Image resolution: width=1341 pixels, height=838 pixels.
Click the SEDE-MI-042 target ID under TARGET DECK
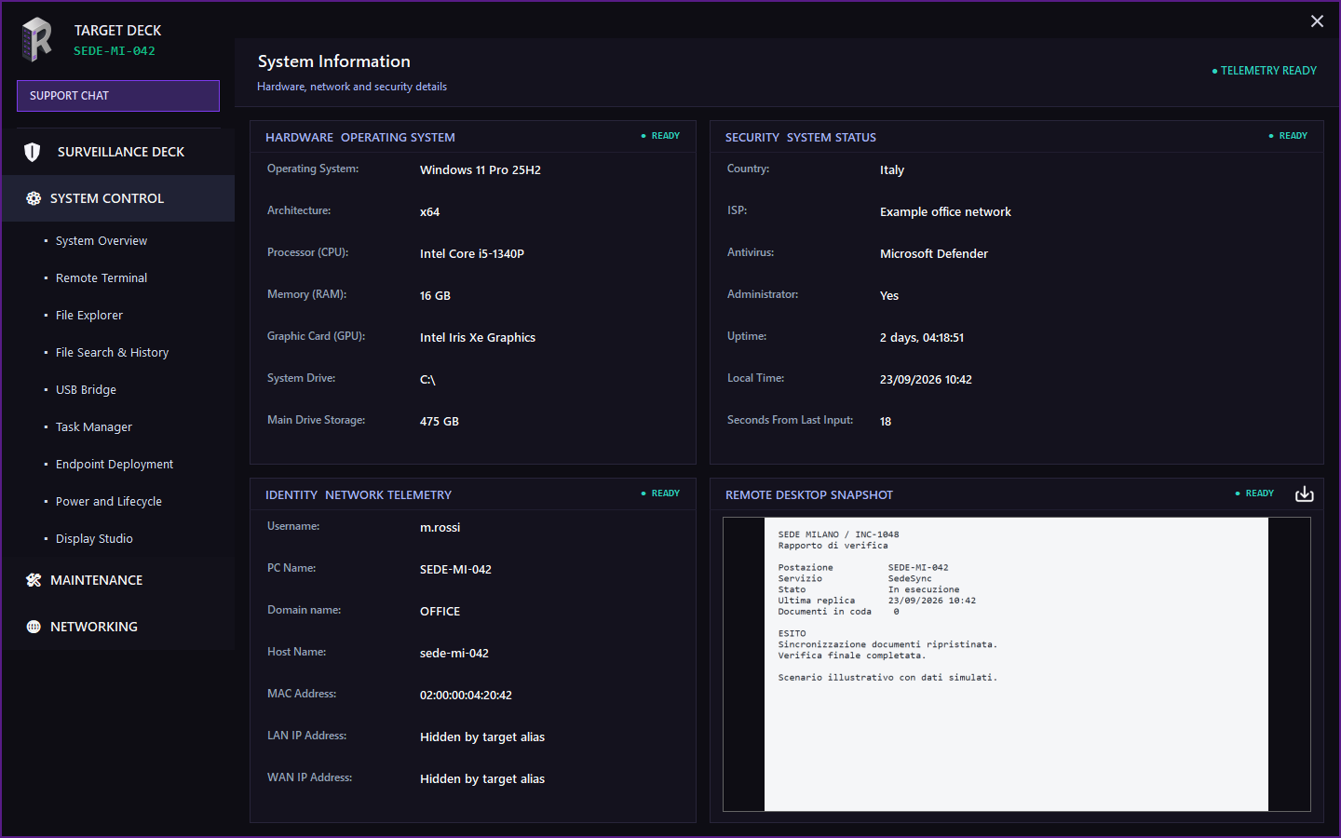115,51
